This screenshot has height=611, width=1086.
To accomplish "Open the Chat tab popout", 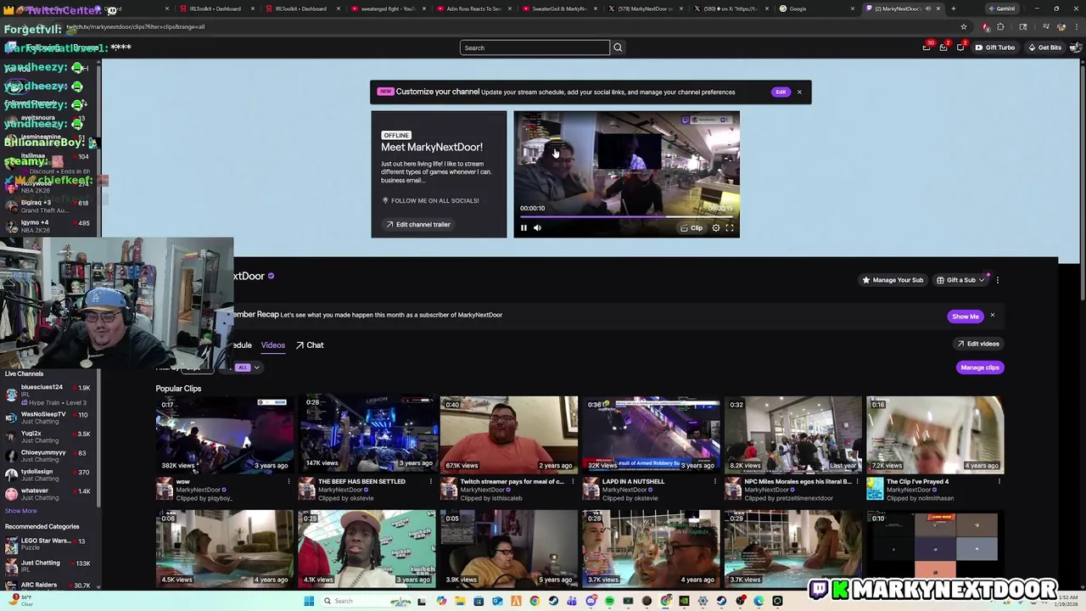I will 310,345.
